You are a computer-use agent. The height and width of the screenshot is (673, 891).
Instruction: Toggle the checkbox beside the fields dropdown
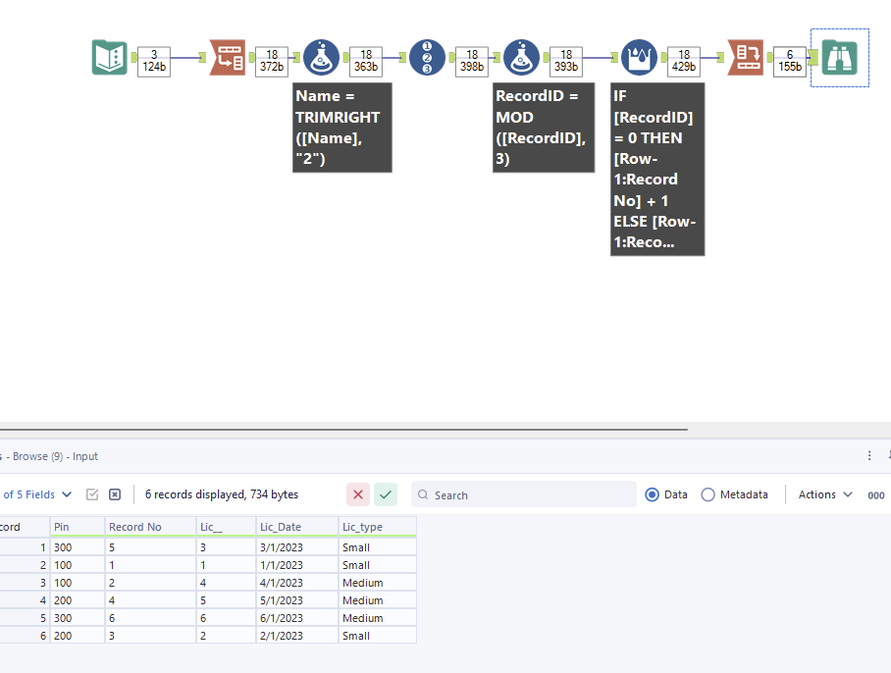pyautogui.click(x=92, y=494)
